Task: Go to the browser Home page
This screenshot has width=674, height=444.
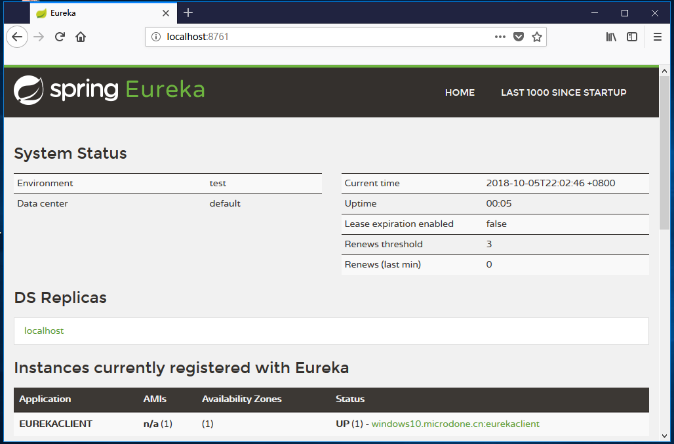Action: (x=81, y=37)
